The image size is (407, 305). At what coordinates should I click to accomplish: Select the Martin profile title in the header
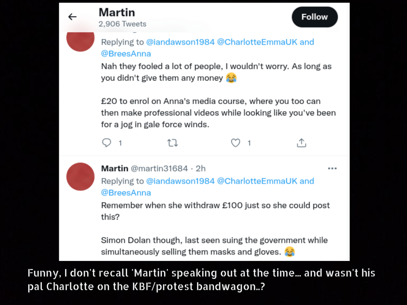point(116,12)
